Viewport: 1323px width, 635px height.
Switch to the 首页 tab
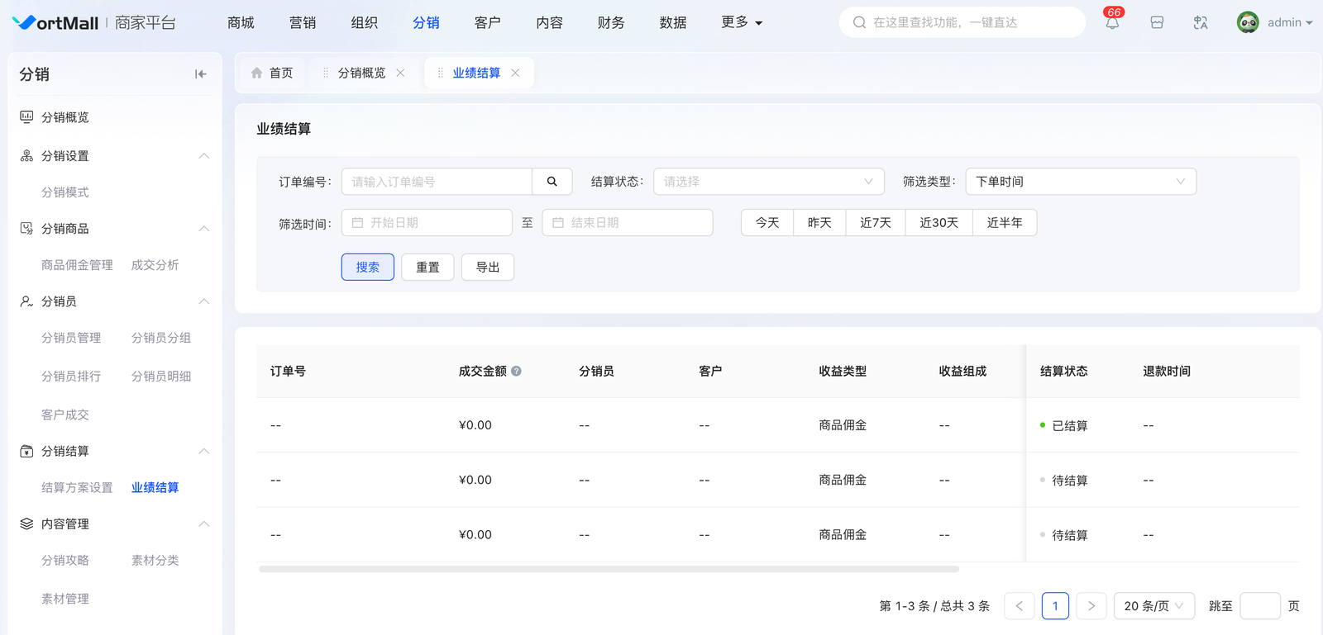point(272,73)
